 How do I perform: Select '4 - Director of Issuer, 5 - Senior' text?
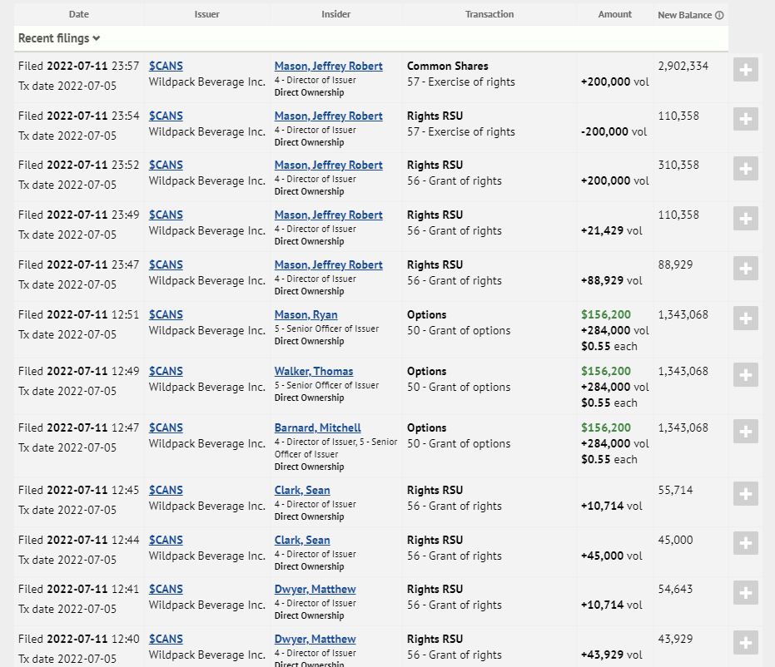tap(336, 442)
